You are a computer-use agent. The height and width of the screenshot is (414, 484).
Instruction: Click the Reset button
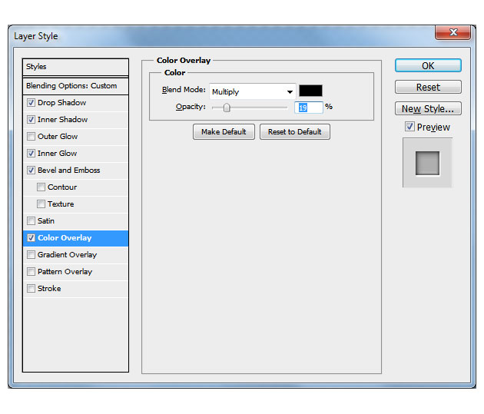pyautogui.click(x=428, y=87)
